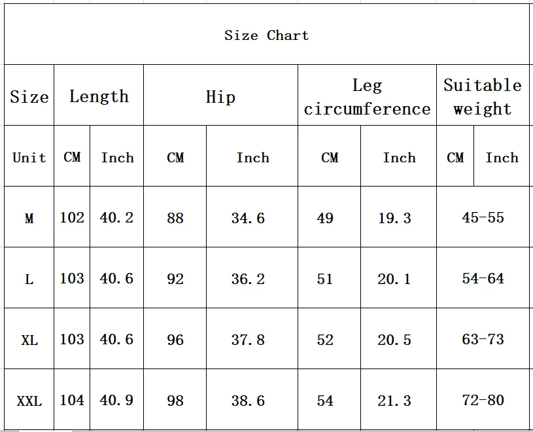
Task: Select the cell containing 102
Action: point(72,217)
